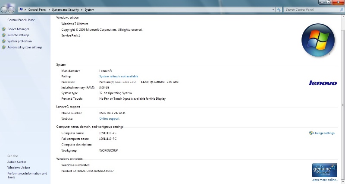Image resolution: width=345 pixels, height=184 pixels.
Task: Click the copyright notice text
Action: tap(102, 30)
